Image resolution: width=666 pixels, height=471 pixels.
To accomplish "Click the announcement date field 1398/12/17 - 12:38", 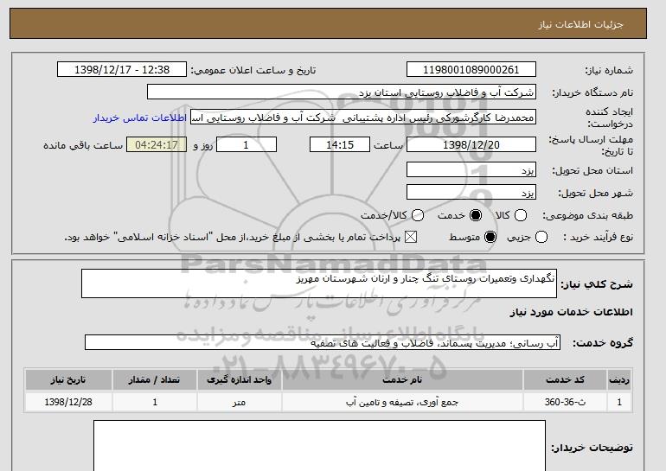I will (122, 70).
